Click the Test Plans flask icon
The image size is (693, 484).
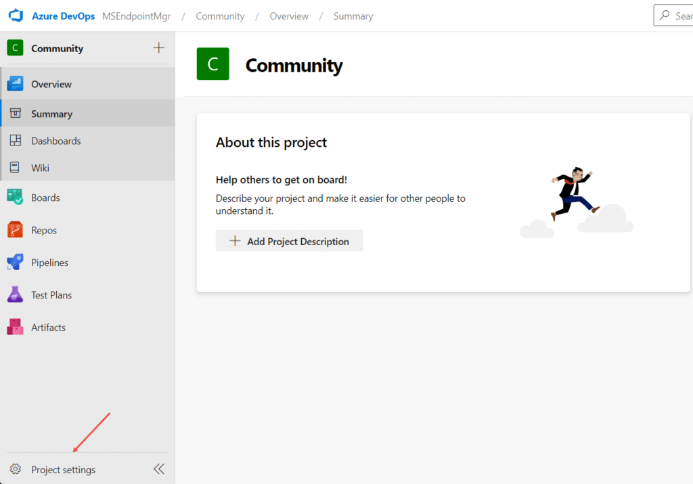coord(15,294)
